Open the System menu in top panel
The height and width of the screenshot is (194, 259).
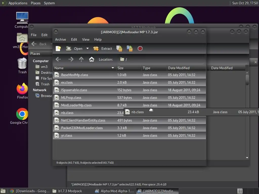click(49, 3)
